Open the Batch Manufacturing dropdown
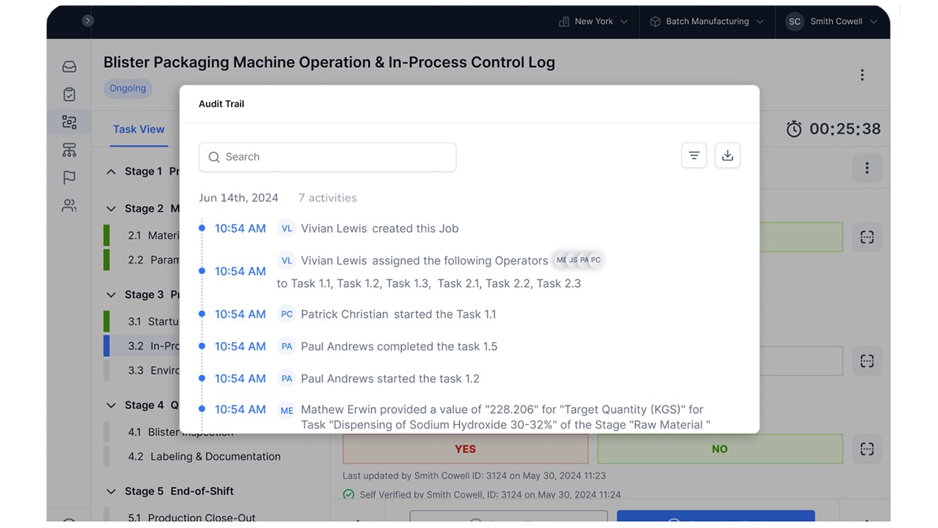Screen dimensions: 938x528 706,22
